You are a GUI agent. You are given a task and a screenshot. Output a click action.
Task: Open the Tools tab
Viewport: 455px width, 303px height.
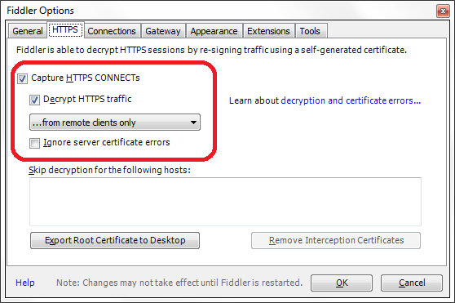(311, 31)
